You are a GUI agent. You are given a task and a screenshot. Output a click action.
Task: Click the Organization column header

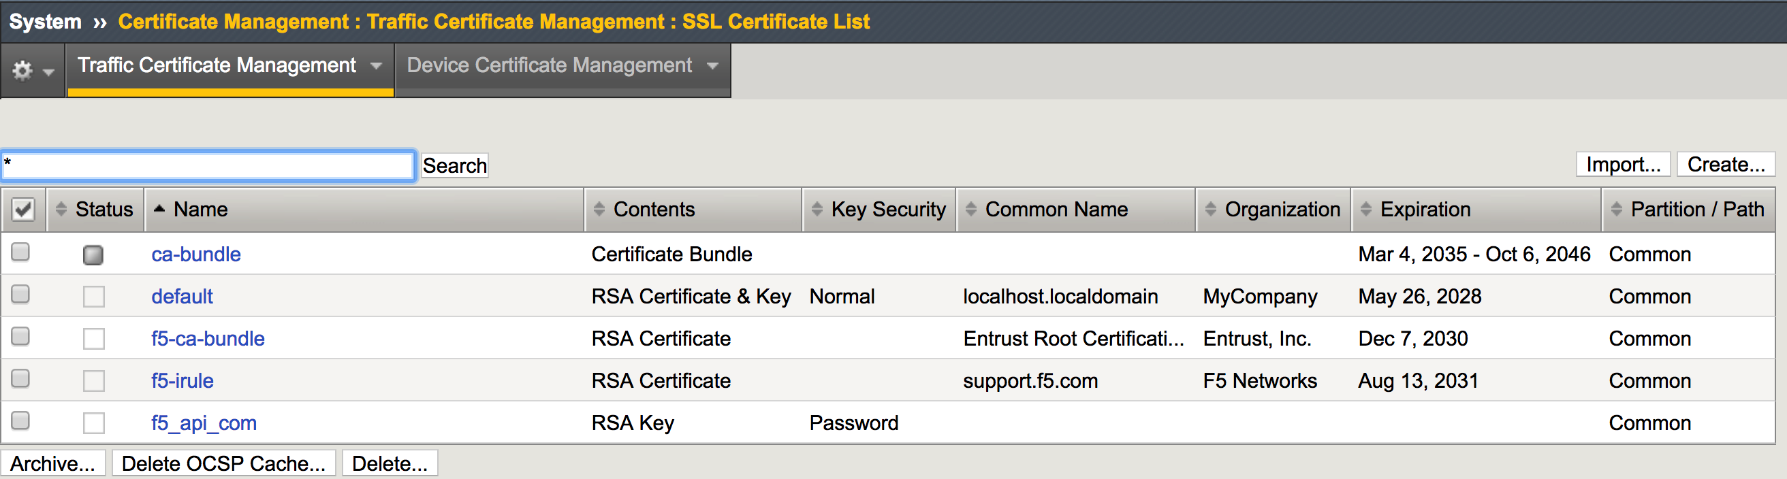point(1273,210)
